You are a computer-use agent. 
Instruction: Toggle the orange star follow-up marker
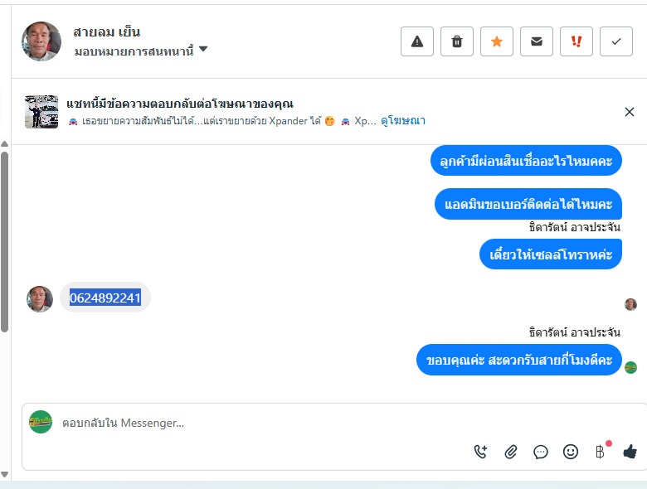(497, 41)
